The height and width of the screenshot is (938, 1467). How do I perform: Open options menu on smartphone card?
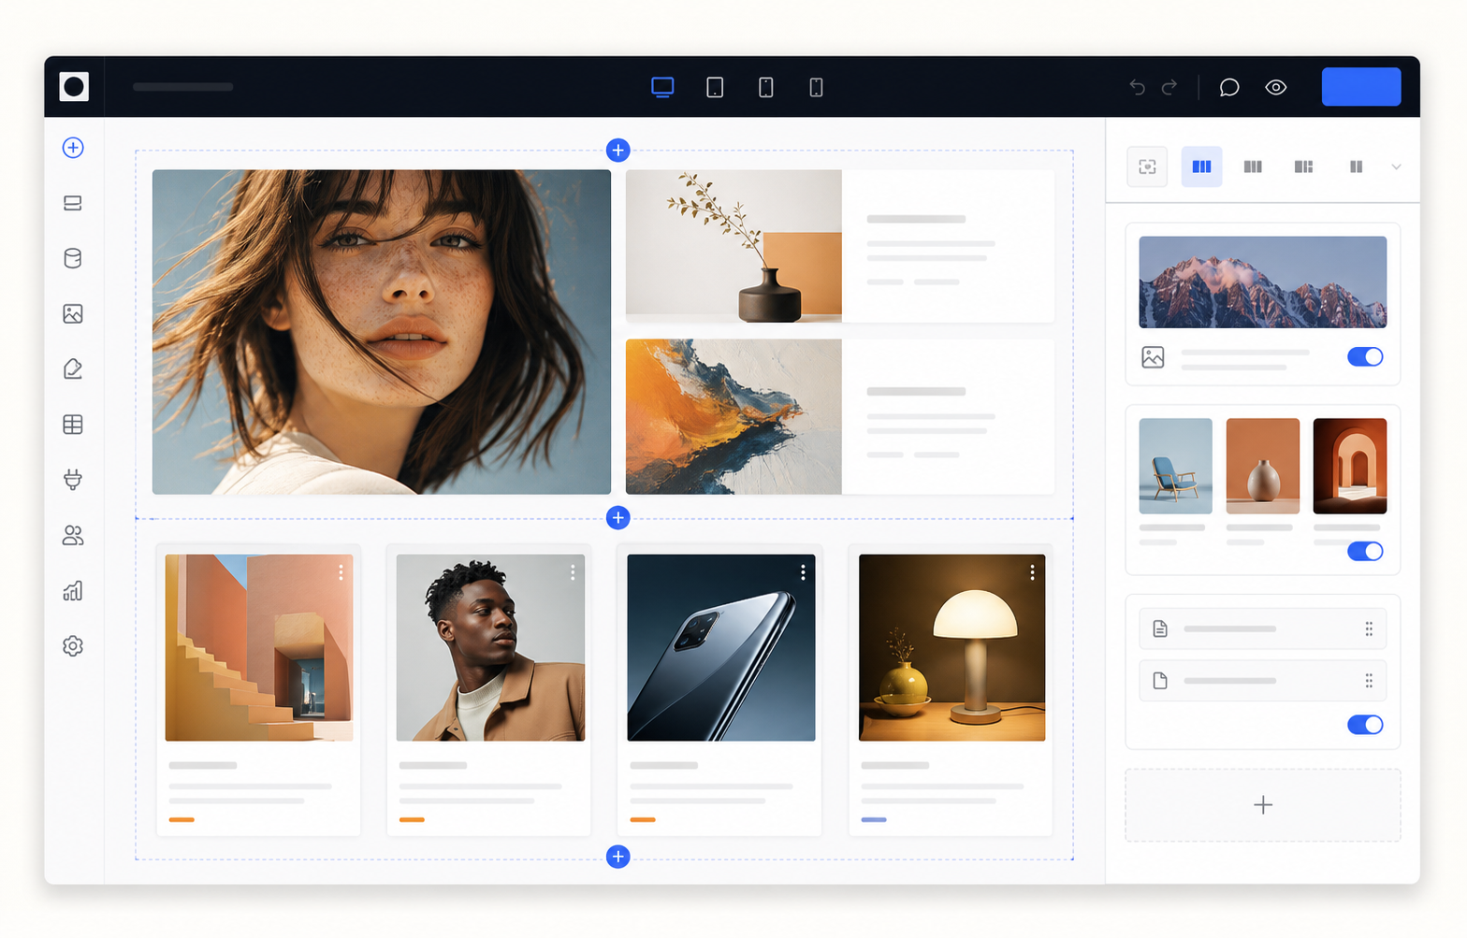803,571
